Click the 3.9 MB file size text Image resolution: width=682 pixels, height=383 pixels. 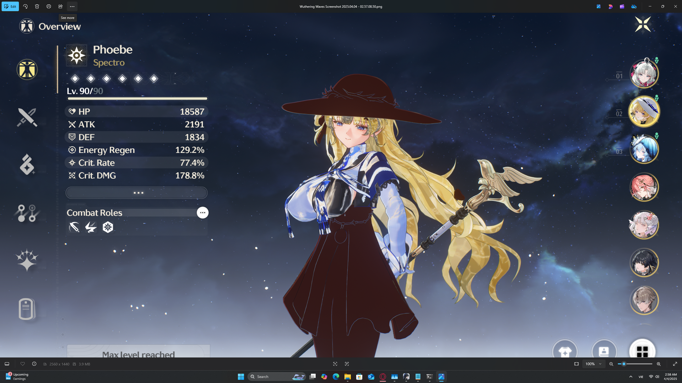pos(84,364)
